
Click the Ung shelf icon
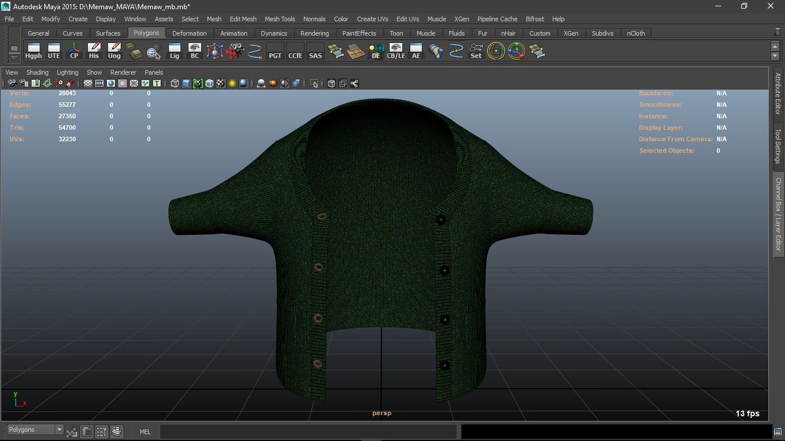click(x=114, y=51)
